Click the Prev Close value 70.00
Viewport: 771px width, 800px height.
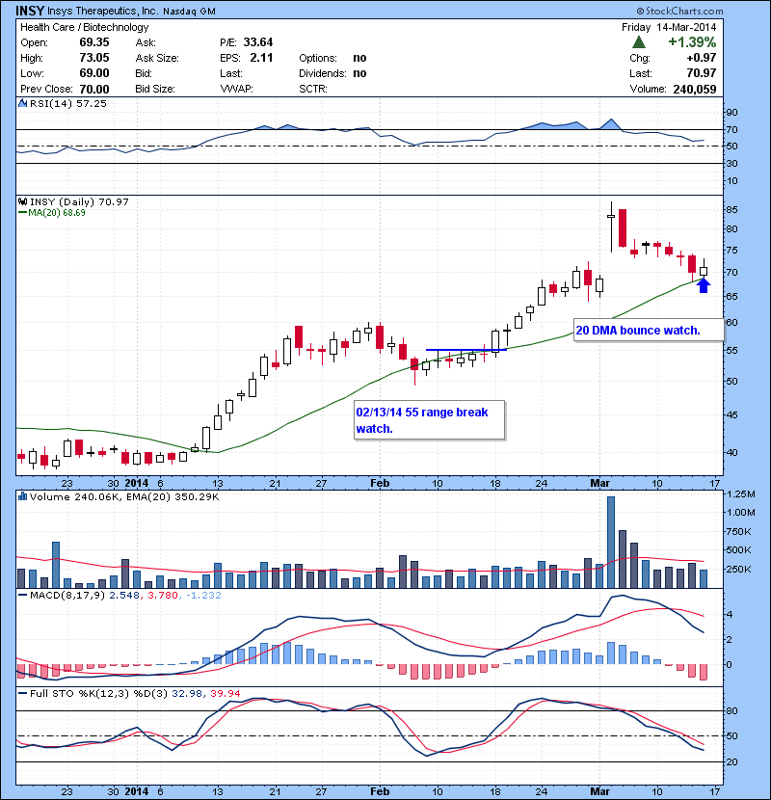tap(94, 89)
